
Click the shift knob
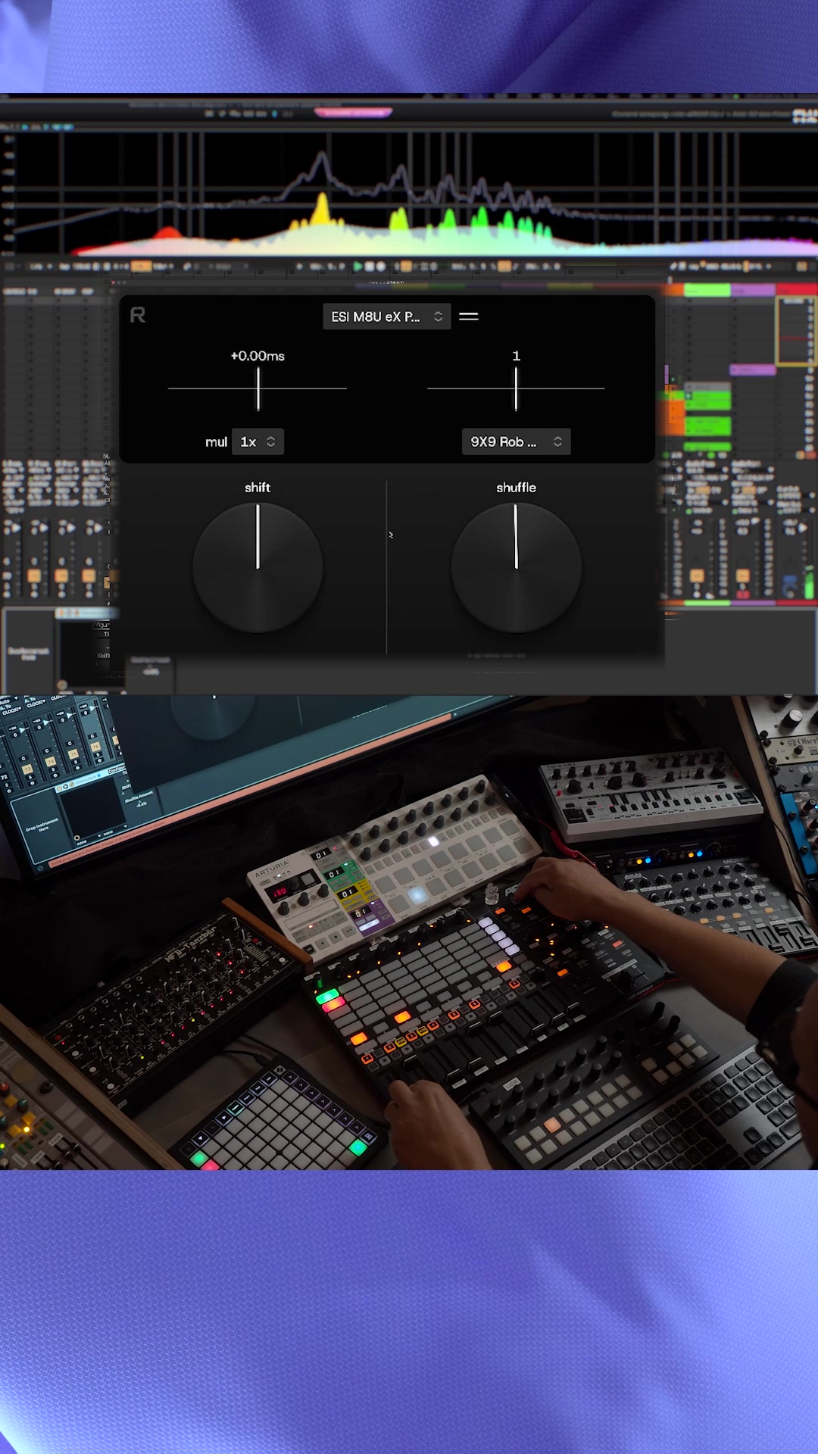(258, 567)
